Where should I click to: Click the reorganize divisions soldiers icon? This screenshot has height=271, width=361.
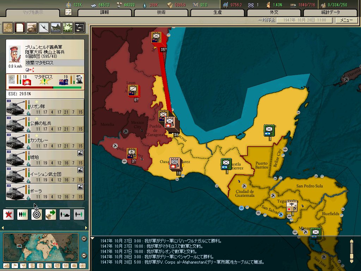pos(23,214)
